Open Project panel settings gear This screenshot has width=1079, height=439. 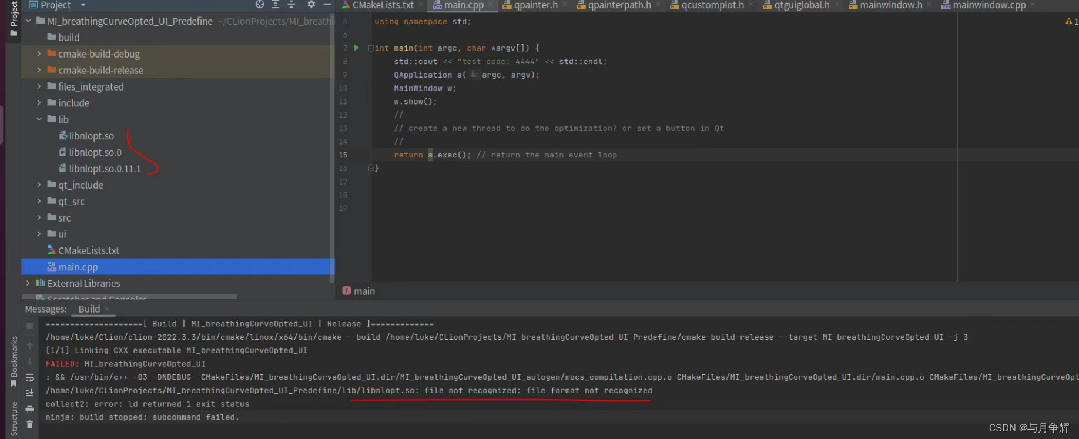click(311, 5)
